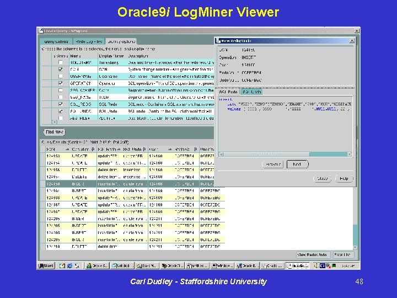The width and height of the screenshot is (397, 298).
Task: Click sort arrow on SQL Redo column header
Action: 119,149
